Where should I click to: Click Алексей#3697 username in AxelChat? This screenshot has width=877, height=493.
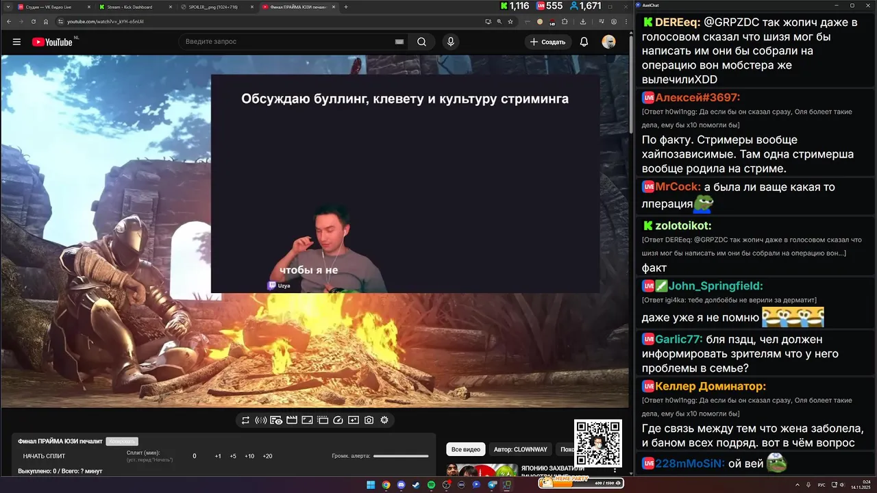point(697,97)
